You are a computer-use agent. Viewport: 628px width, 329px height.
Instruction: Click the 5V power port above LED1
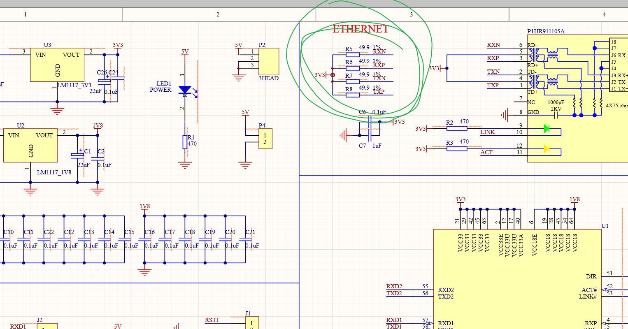185,53
